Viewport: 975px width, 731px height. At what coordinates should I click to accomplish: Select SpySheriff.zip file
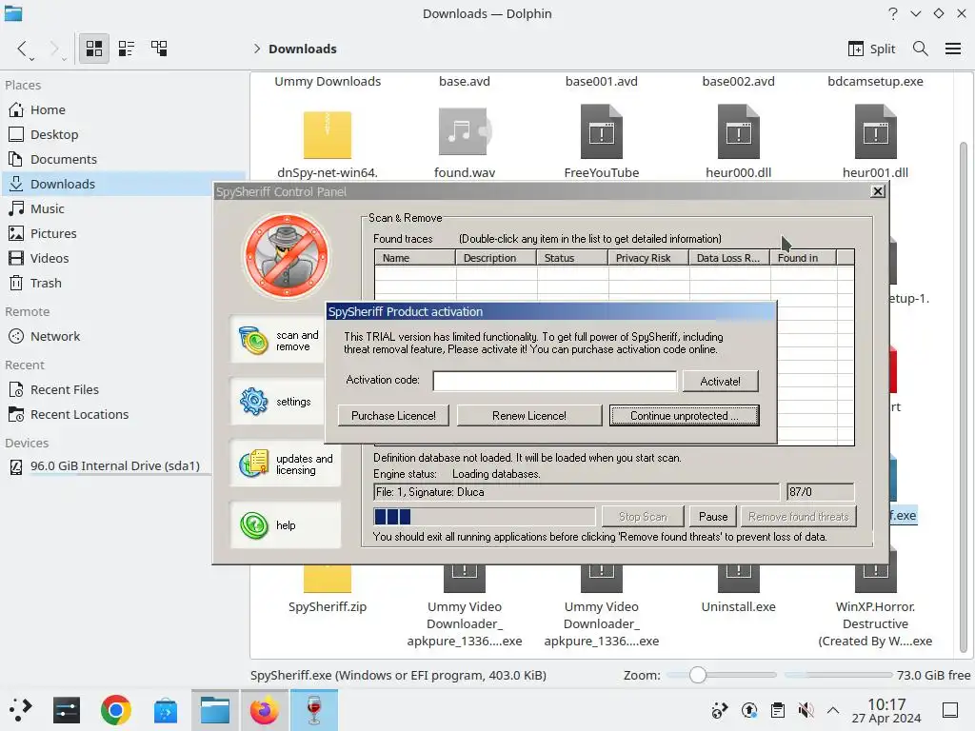coord(328,606)
